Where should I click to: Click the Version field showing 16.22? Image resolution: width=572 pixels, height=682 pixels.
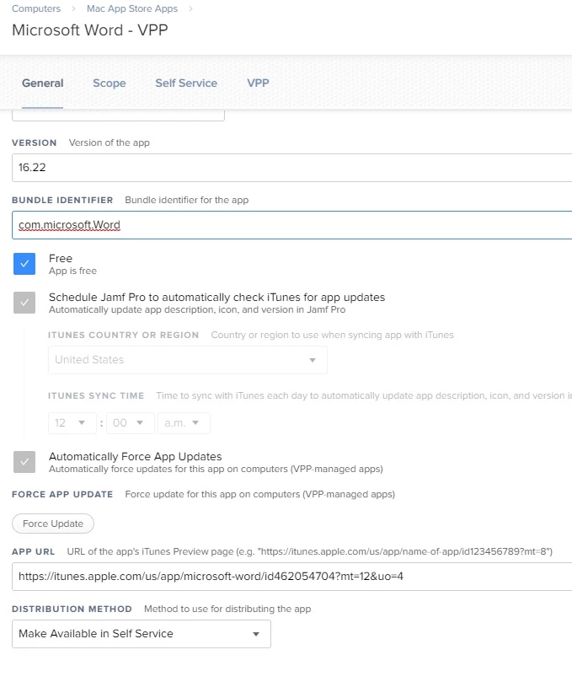pyautogui.click(x=291, y=168)
